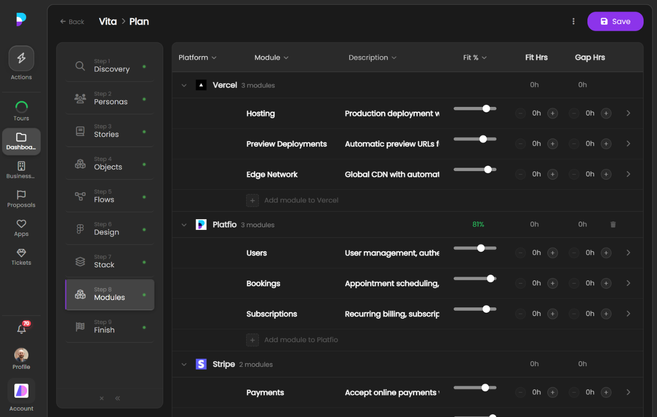Screen dimensions: 657x417
Task: Open the Fit % column dropdown
Action: (x=475, y=57)
